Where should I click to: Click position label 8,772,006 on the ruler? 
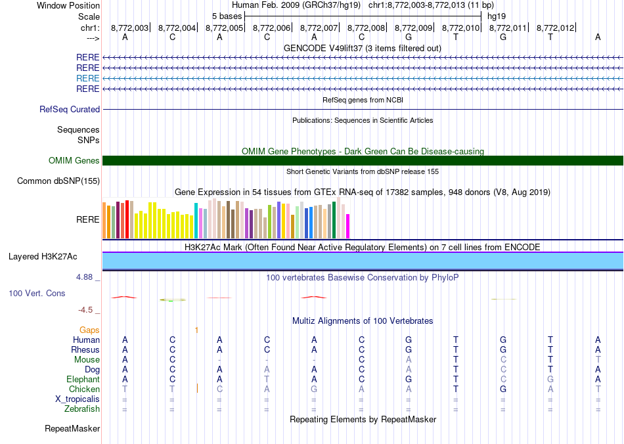[x=271, y=28]
